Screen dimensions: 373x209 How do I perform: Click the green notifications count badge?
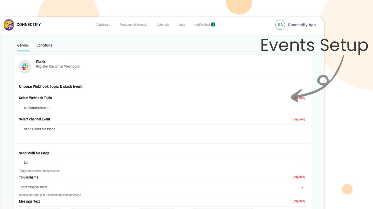213,25
